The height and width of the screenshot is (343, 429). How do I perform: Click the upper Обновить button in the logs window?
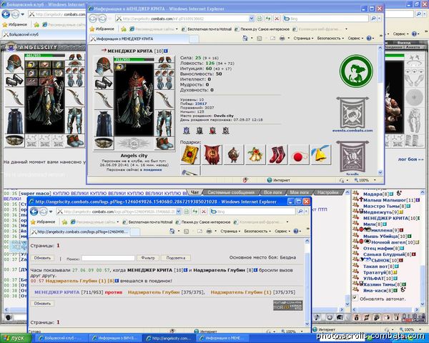pyautogui.click(x=42, y=258)
